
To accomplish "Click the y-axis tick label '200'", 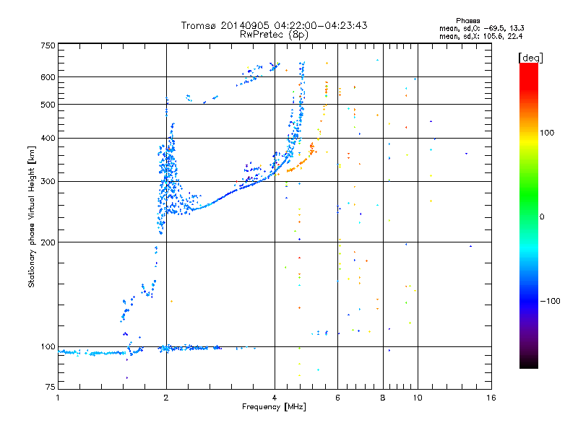I will click(48, 242).
